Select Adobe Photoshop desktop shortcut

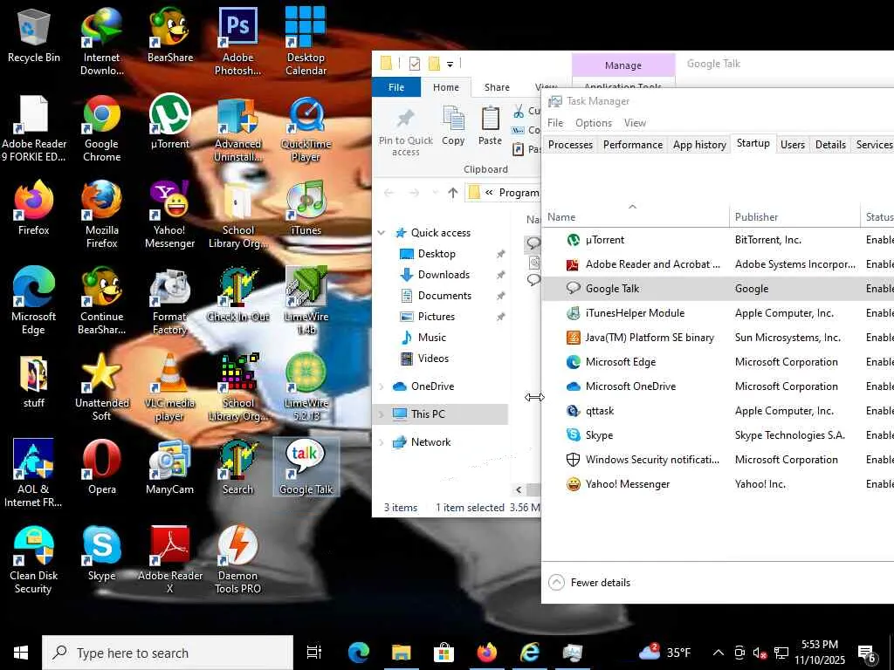237,41
